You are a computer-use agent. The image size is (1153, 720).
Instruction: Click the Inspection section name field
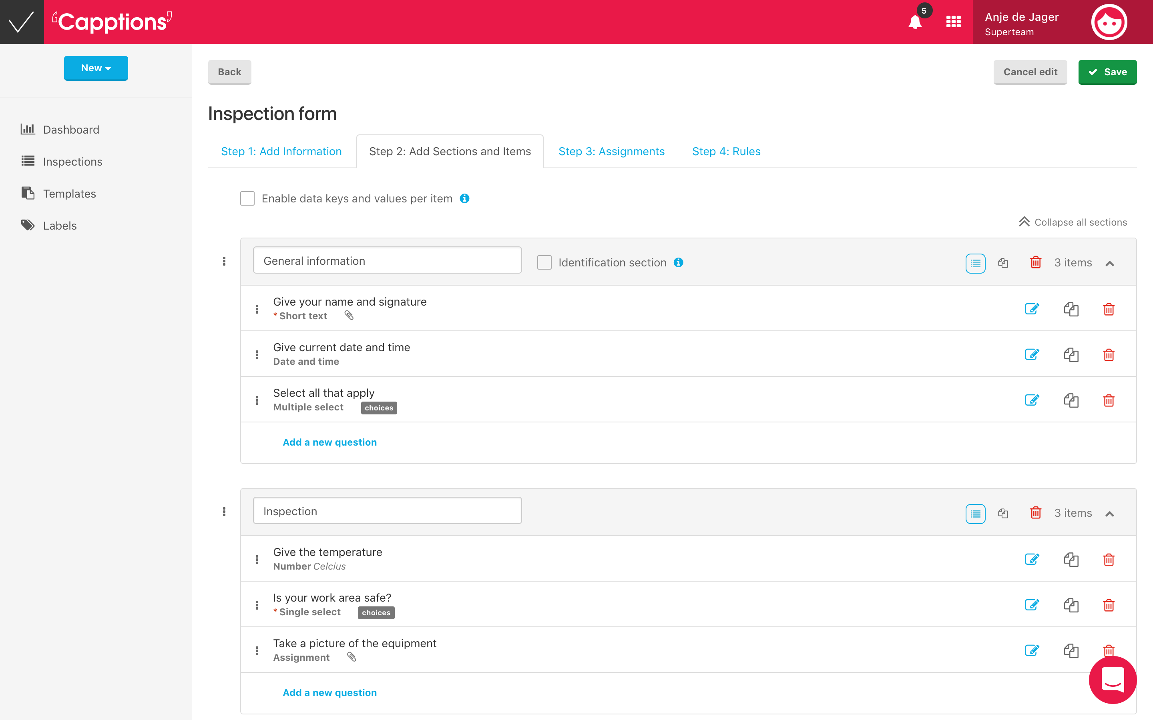pyautogui.click(x=387, y=511)
